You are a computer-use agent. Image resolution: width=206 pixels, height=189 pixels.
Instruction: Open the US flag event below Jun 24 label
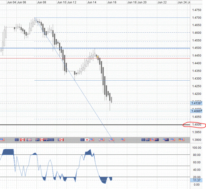coord(183,140)
